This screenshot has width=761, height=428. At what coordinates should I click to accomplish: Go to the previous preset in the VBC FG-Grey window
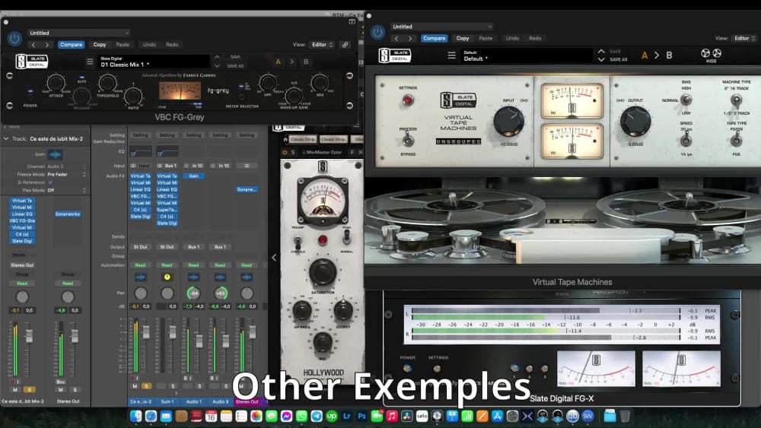33,45
